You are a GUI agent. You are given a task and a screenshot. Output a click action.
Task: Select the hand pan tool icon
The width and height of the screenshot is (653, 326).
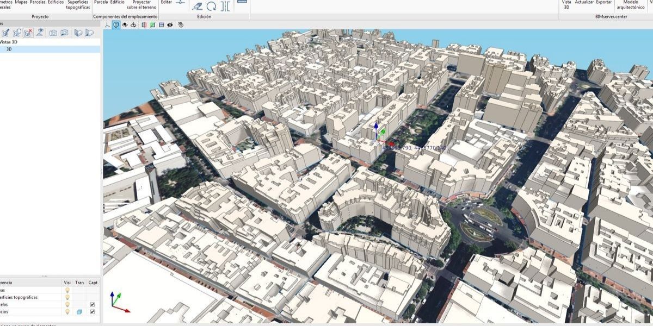tap(181, 25)
